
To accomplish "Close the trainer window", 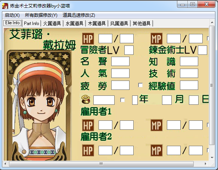I will click(206, 4).
